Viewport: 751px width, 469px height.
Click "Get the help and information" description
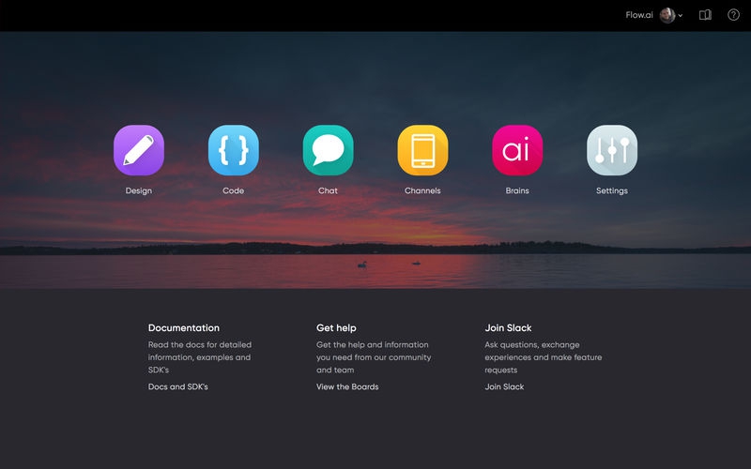coord(374,357)
